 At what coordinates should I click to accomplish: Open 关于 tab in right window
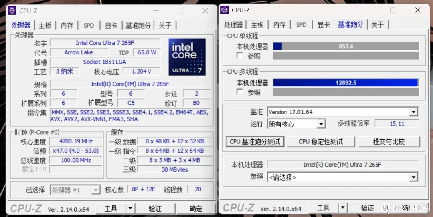coord(378,25)
